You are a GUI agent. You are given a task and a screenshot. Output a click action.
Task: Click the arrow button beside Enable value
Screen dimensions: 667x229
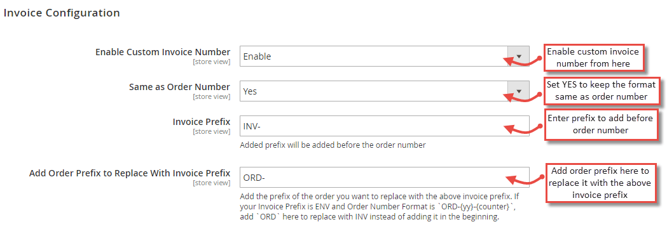click(519, 56)
